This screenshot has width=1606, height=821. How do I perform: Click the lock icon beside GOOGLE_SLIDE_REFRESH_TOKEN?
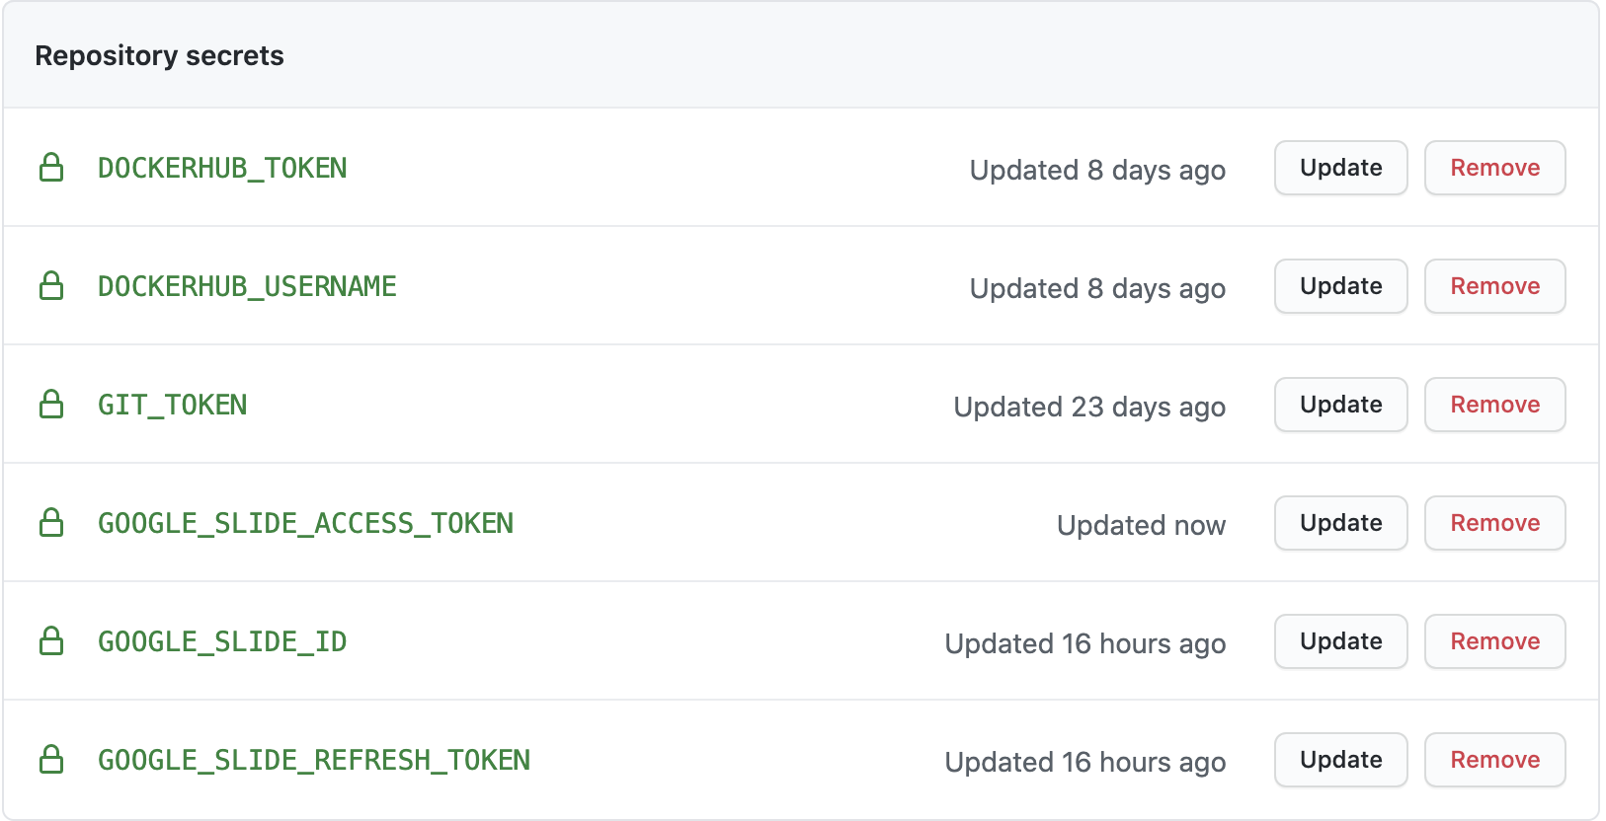[x=51, y=760]
